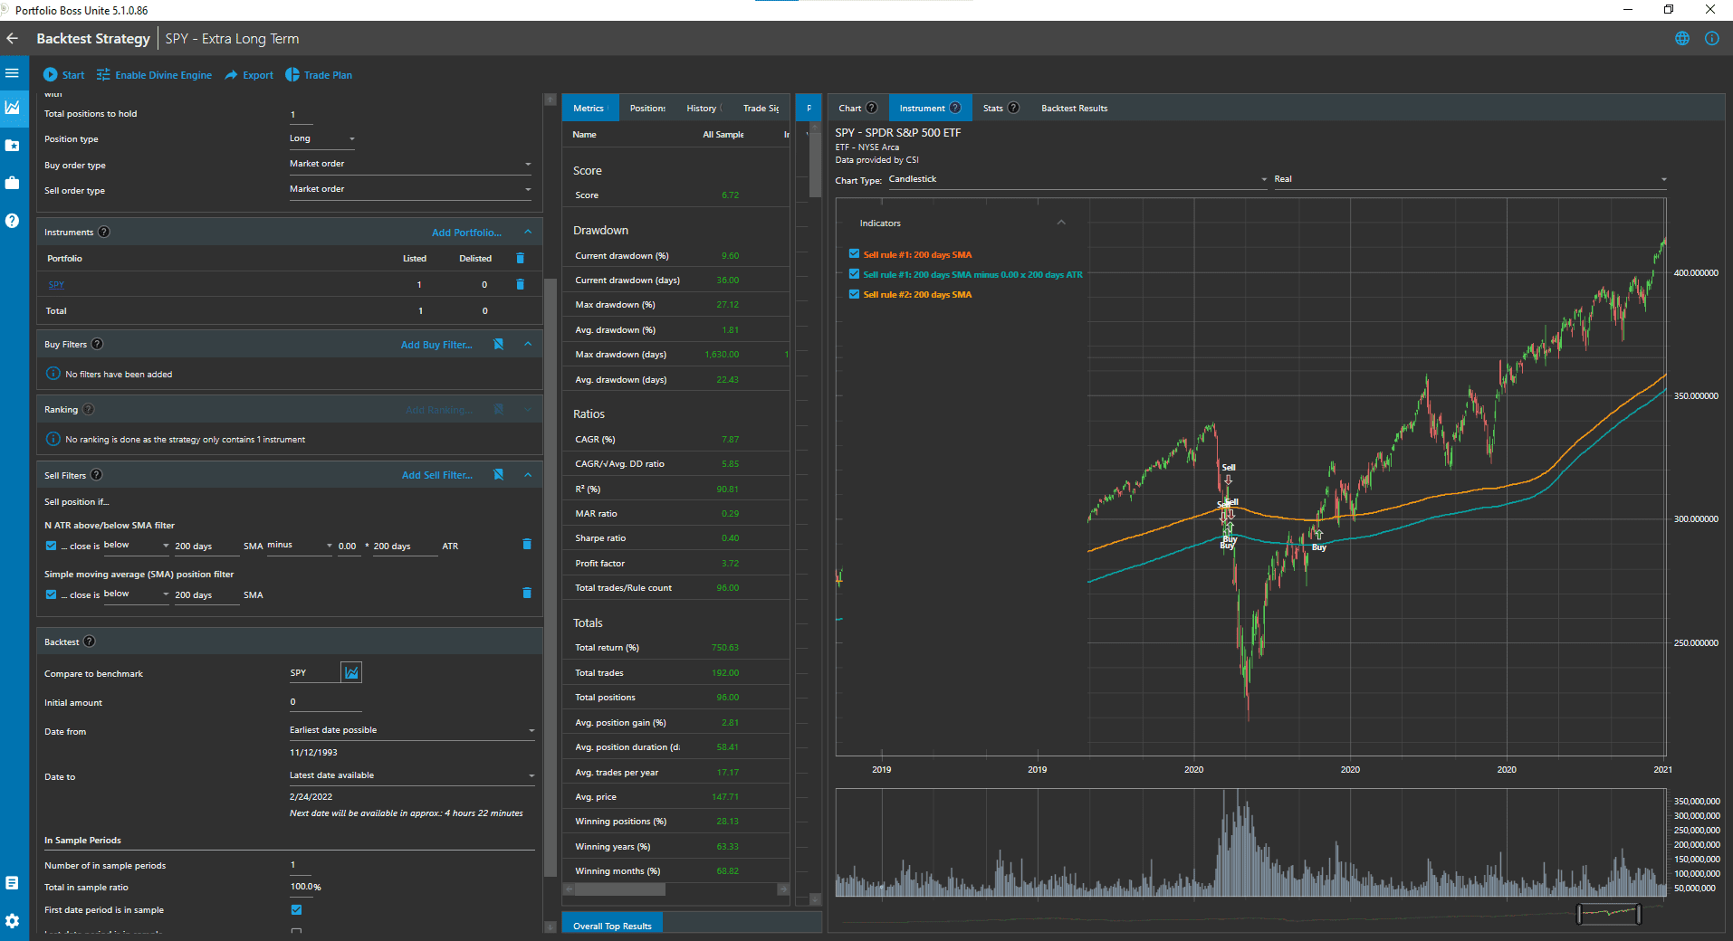This screenshot has height=941, width=1733.
Task: Click the globe icon in the top-right corner
Action: [x=1681, y=38]
